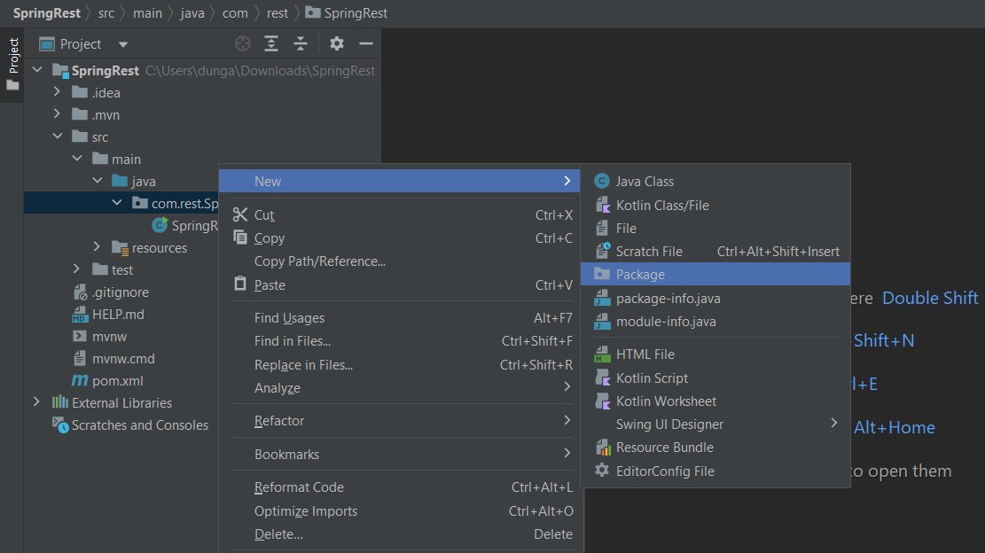Create a new Java Class
Screen dimensions: 985x553
click(715, 182)
